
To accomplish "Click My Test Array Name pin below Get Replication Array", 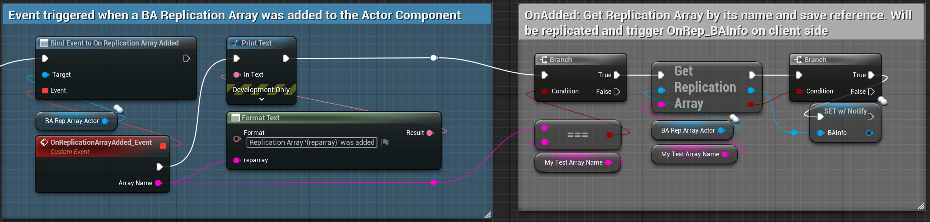I will (x=725, y=154).
